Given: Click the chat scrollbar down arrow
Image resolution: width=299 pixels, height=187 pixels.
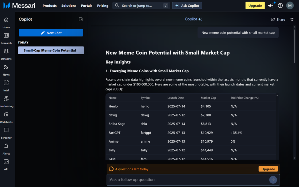Looking at the screenshot, I should 294,158.
